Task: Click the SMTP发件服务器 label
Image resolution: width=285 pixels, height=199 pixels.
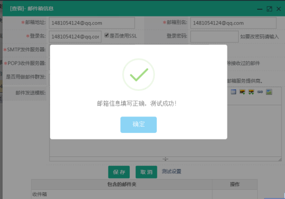Action: (x=26, y=49)
